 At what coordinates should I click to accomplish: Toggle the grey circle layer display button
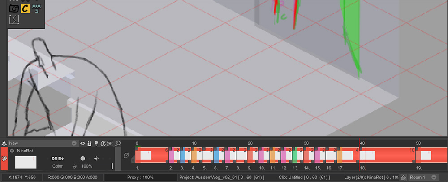(82, 159)
